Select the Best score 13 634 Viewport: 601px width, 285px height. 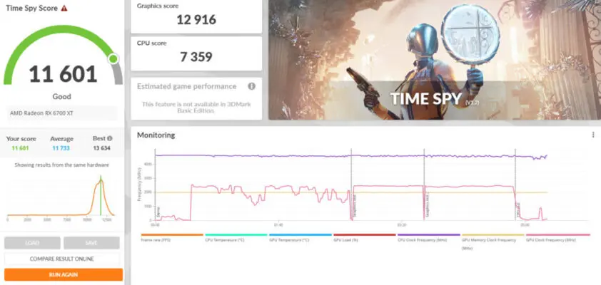(102, 148)
